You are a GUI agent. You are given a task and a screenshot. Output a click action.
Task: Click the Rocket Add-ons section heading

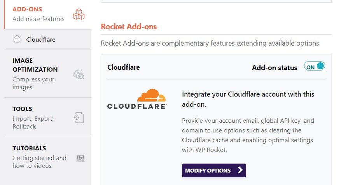pos(129,26)
